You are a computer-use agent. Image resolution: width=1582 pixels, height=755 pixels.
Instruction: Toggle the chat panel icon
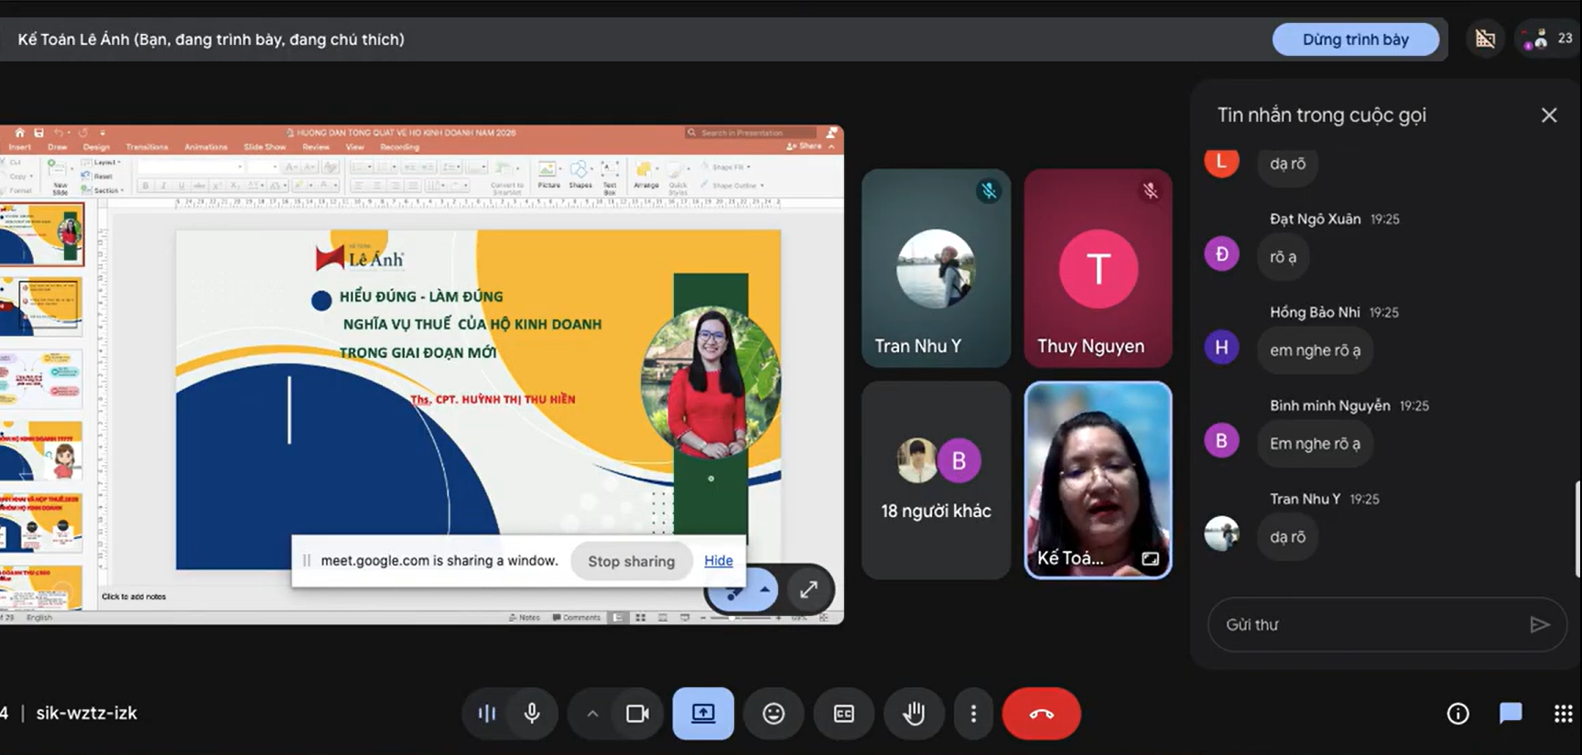(x=1511, y=713)
